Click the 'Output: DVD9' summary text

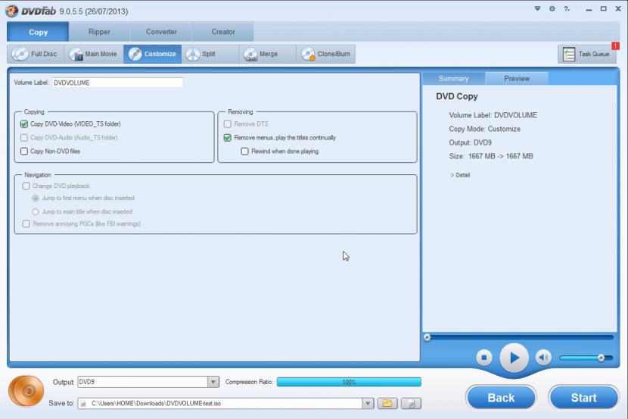(470, 142)
